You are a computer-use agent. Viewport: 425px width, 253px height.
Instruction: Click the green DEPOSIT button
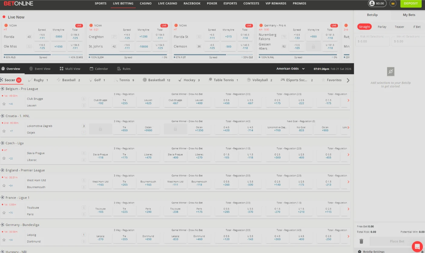click(411, 3)
